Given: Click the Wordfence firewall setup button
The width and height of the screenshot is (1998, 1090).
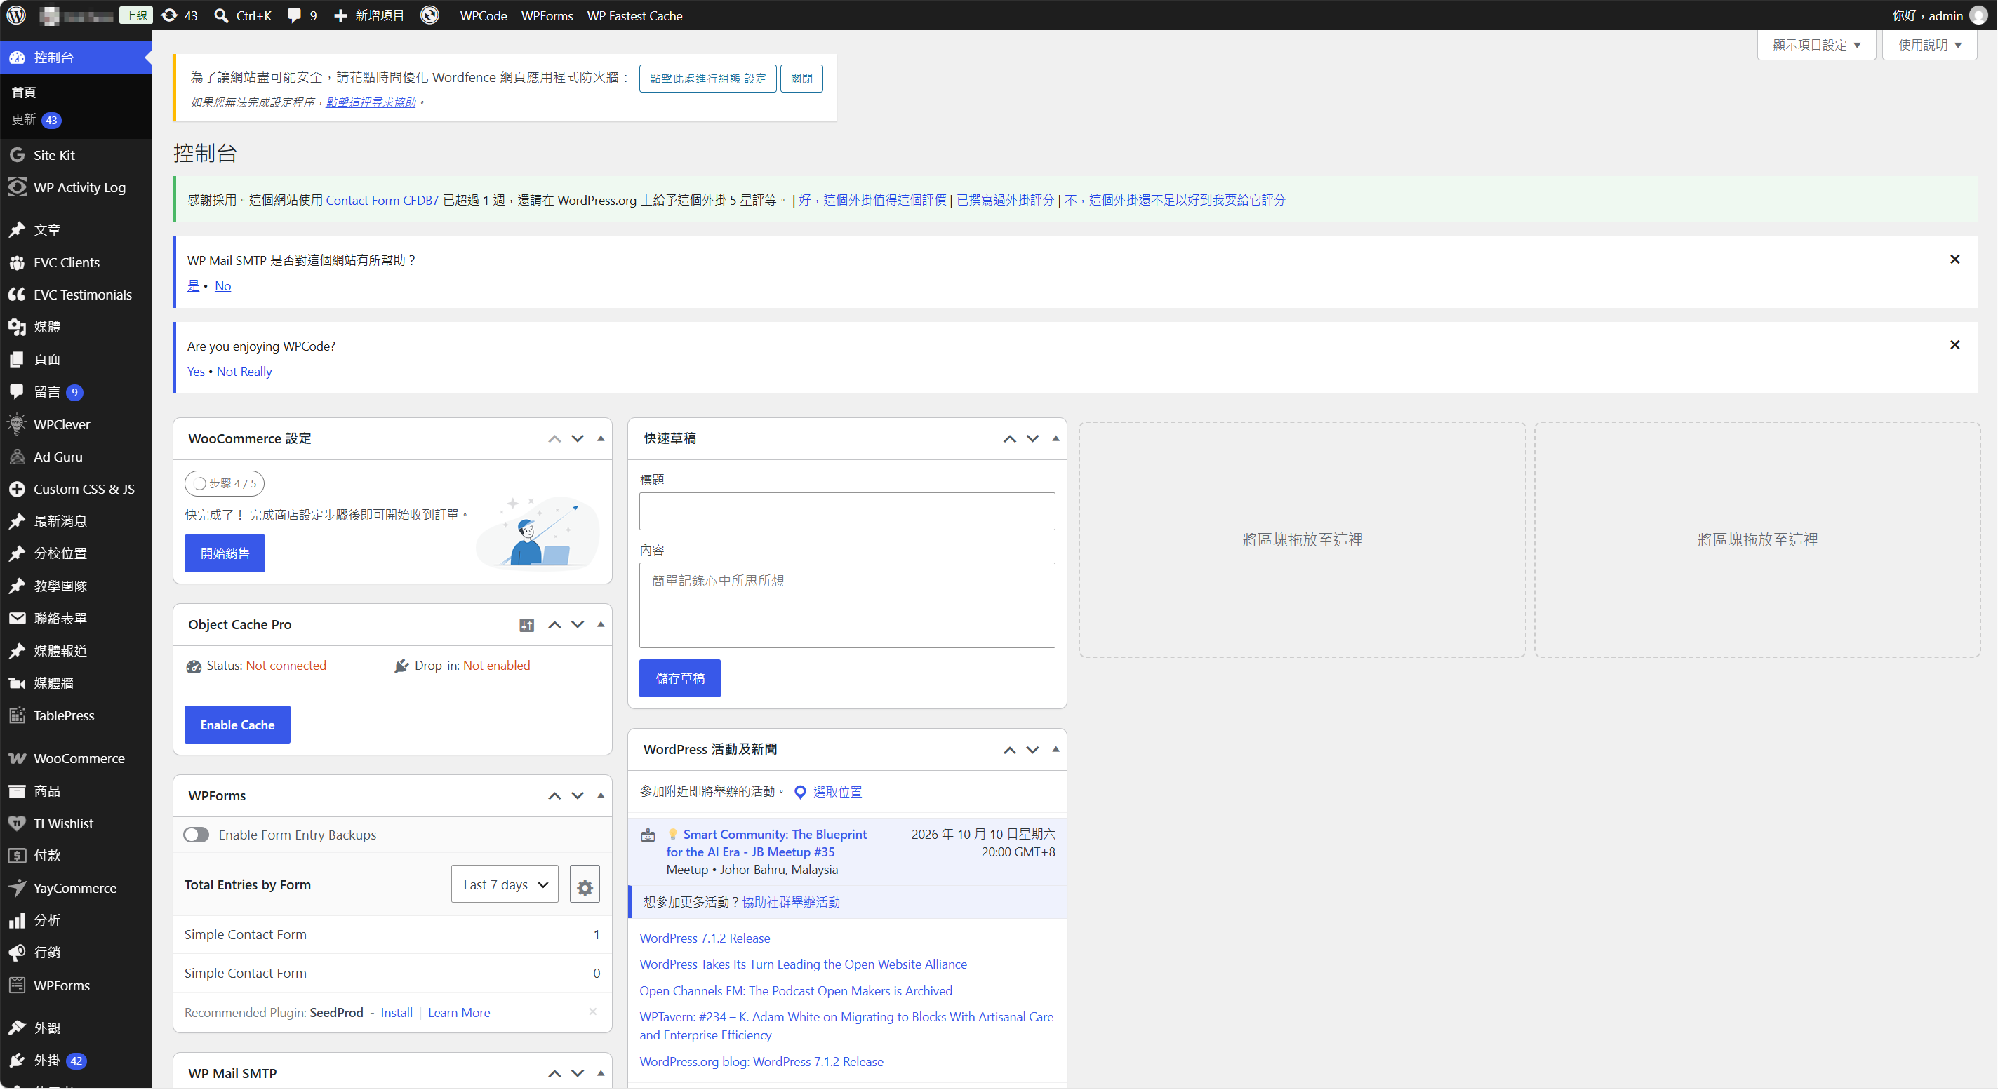Looking at the screenshot, I should (707, 79).
